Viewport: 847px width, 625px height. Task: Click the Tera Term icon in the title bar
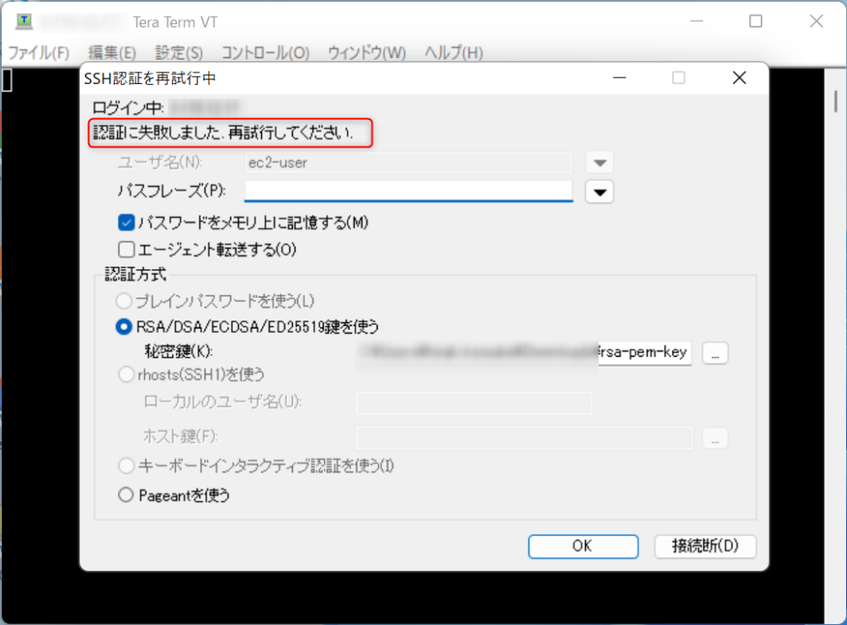24,20
